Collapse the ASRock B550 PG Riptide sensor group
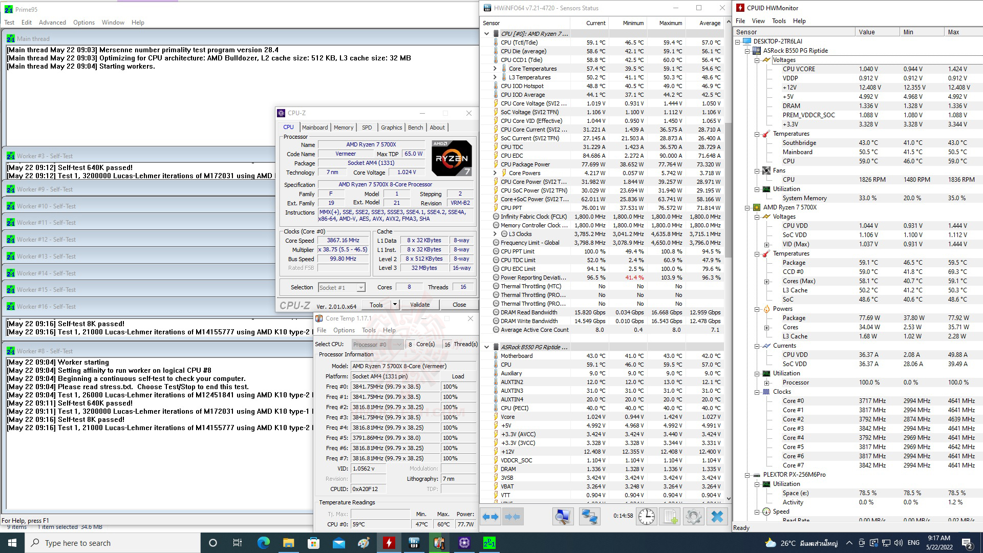Image resolution: width=983 pixels, height=553 pixels. (x=486, y=347)
